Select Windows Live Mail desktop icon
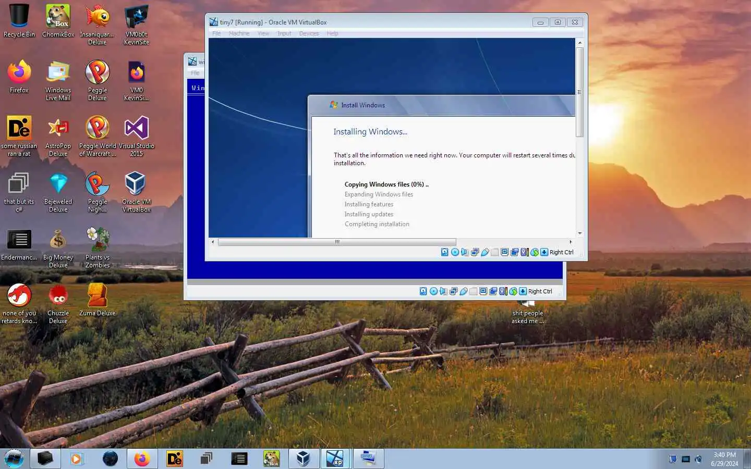Image resolution: width=751 pixels, height=469 pixels. 58,81
